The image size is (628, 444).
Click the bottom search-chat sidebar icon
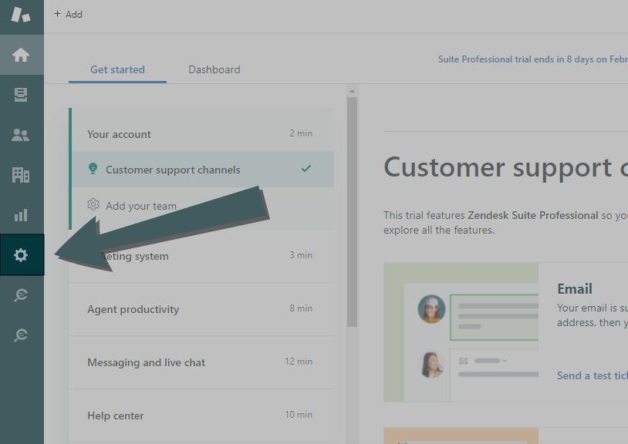(21, 335)
